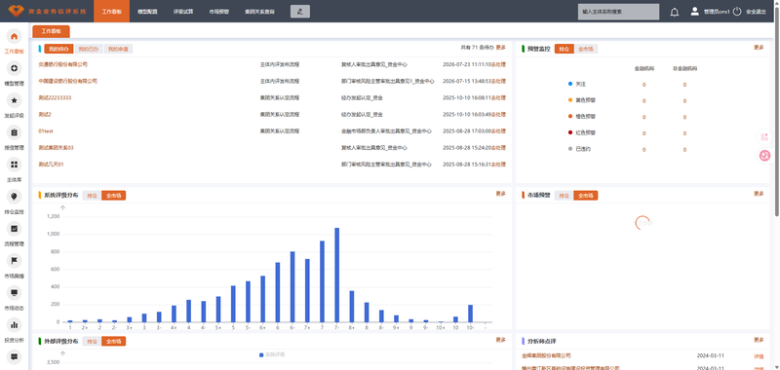Open the 交通银行股份有限公司 task link
The height and width of the screenshot is (370, 780).
[62, 64]
